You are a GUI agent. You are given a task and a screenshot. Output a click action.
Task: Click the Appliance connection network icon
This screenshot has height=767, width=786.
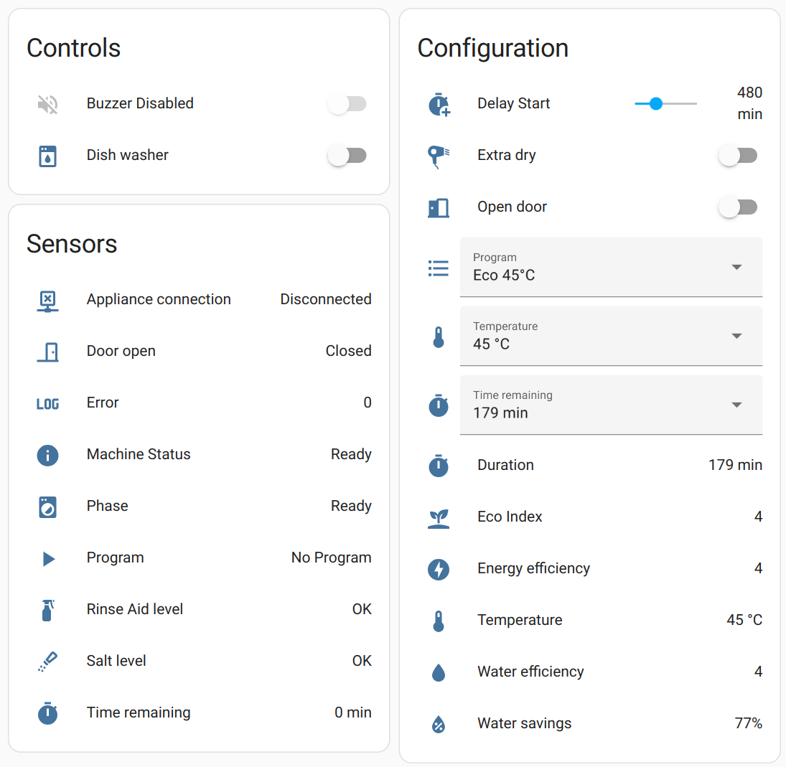(x=47, y=300)
